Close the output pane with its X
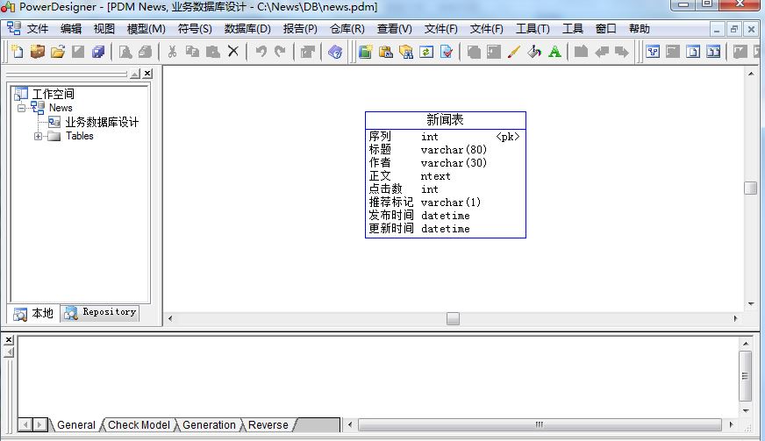This screenshot has width=765, height=441. tap(9, 340)
